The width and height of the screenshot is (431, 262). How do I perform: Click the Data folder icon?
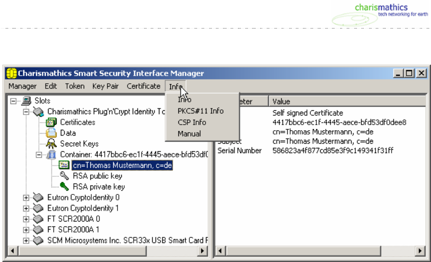[51, 133]
